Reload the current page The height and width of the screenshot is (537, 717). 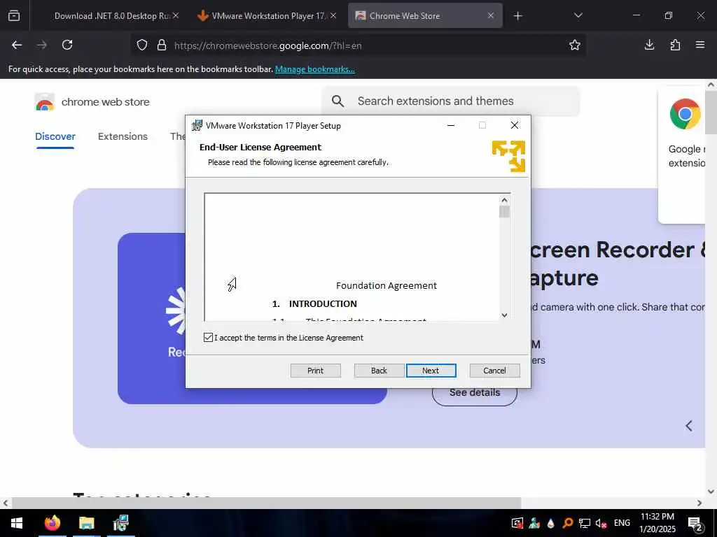tap(67, 45)
